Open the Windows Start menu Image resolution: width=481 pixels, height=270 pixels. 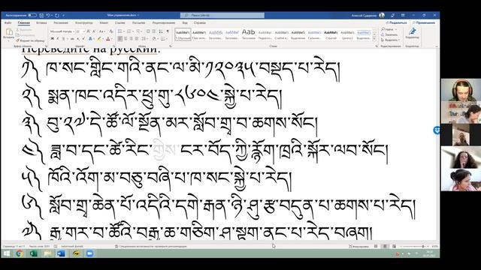(6, 253)
